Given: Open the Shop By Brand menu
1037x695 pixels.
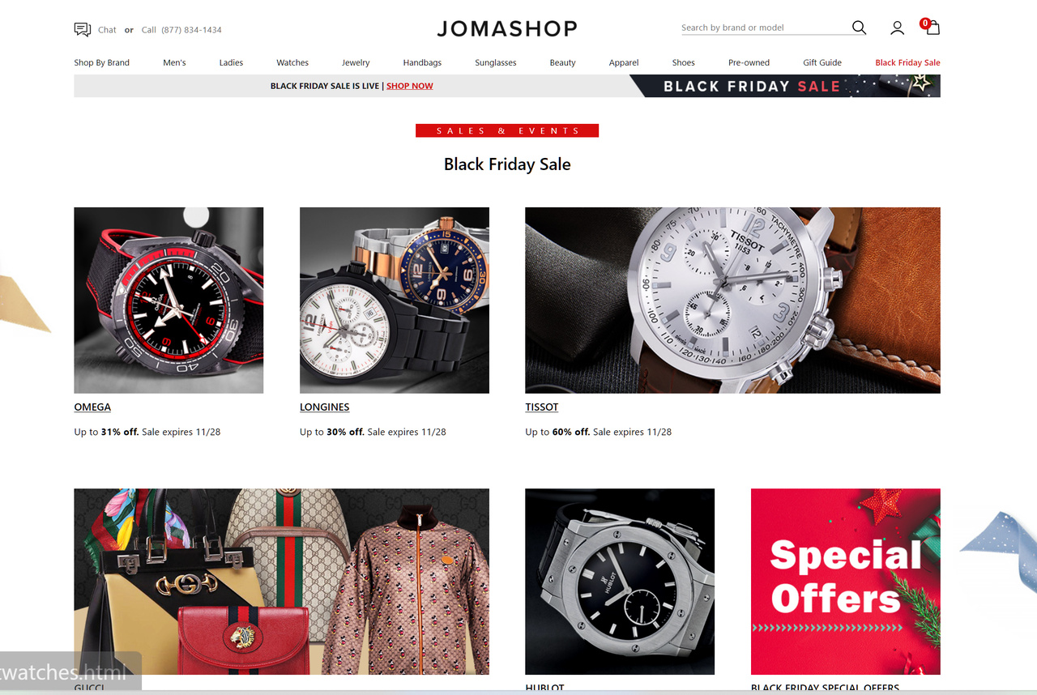Looking at the screenshot, I should click(x=101, y=62).
